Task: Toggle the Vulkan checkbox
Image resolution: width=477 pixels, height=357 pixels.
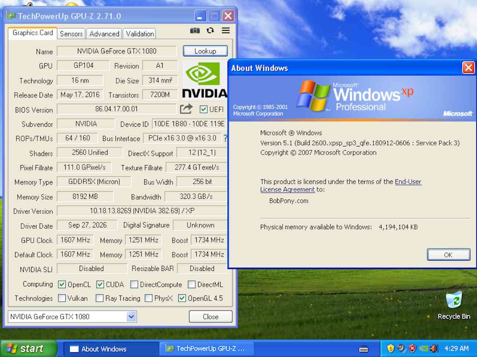Action: click(62, 298)
